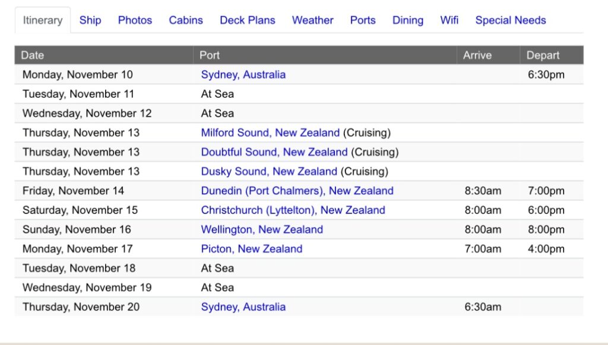View the Deck Plans tab

[247, 20]
